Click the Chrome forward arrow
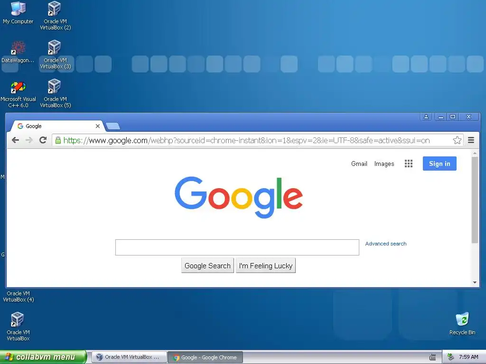This screenshot has height=364, width=486. 29,140
